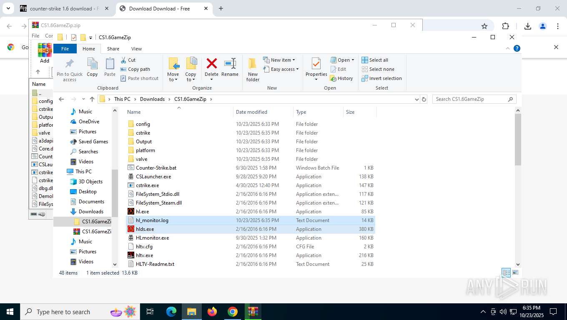Open Quick Access Toolbar customize arrow
The height and width of the screenshot is (320, 567).
pyautogui.click(x=90, y=37)
